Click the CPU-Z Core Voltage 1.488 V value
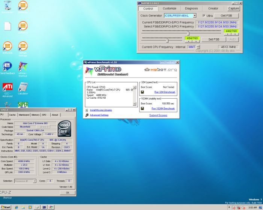The image size is (263, 210). coord(49,134)
